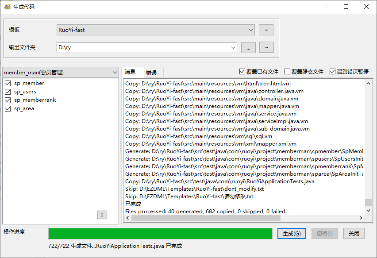Click the tilde button next to template dropdown

(266, 30)
